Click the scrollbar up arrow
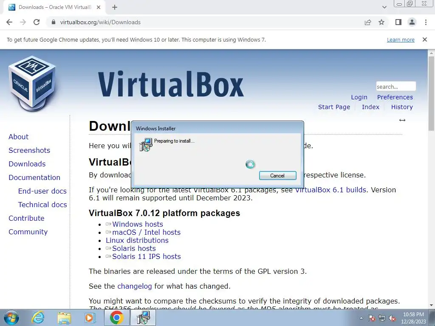The height and width of the screenshot is (326, 435). 431,53
